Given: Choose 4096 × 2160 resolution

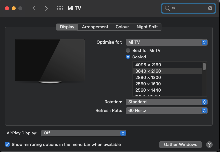Looking at the screenshot, I should (x=167, y=65).
